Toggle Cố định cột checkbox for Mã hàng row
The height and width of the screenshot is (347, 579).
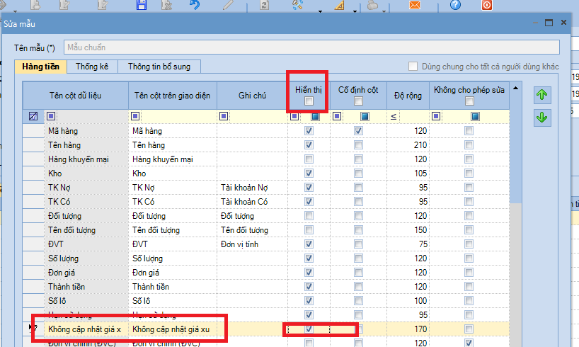[359, 131]
